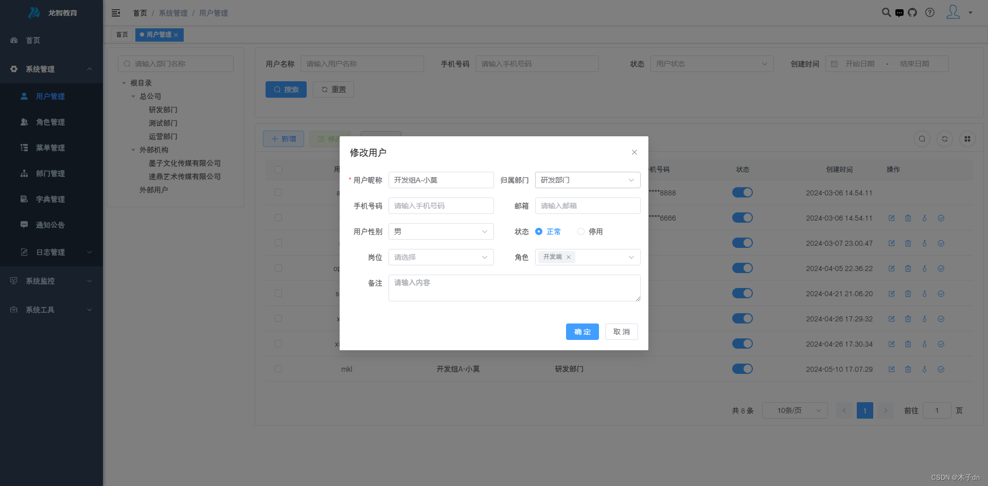The image size is (988, 486).
Task: Check the select-all checkbox in table header
Action: coord(278,170)
